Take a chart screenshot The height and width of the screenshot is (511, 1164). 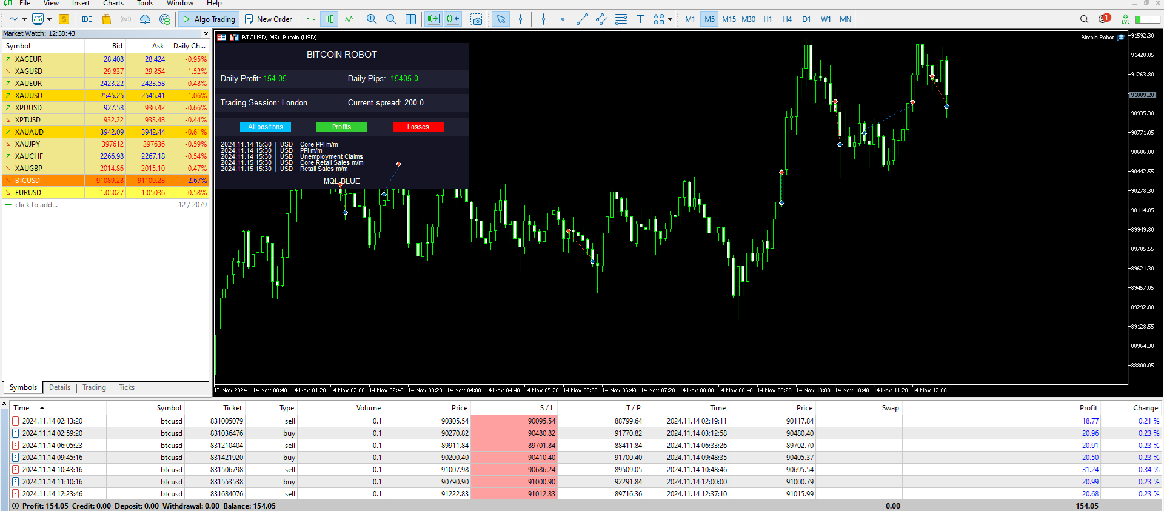point(477,19)
